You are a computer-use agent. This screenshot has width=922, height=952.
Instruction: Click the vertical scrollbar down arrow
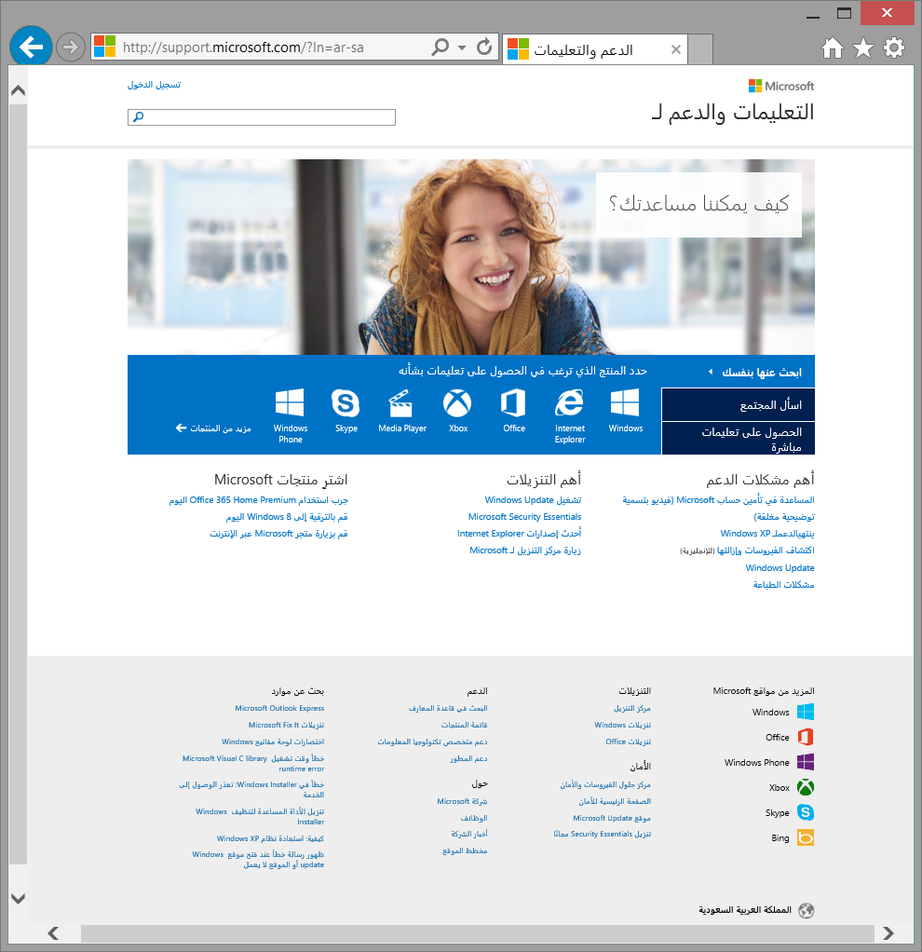[x=19, y=899]
